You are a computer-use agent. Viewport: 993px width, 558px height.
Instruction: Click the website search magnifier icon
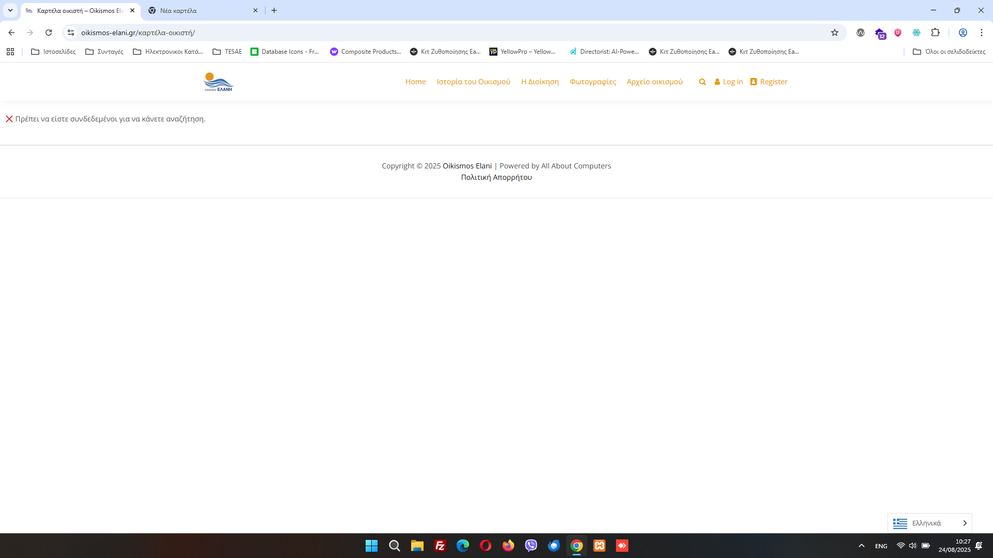click(702, 82)
